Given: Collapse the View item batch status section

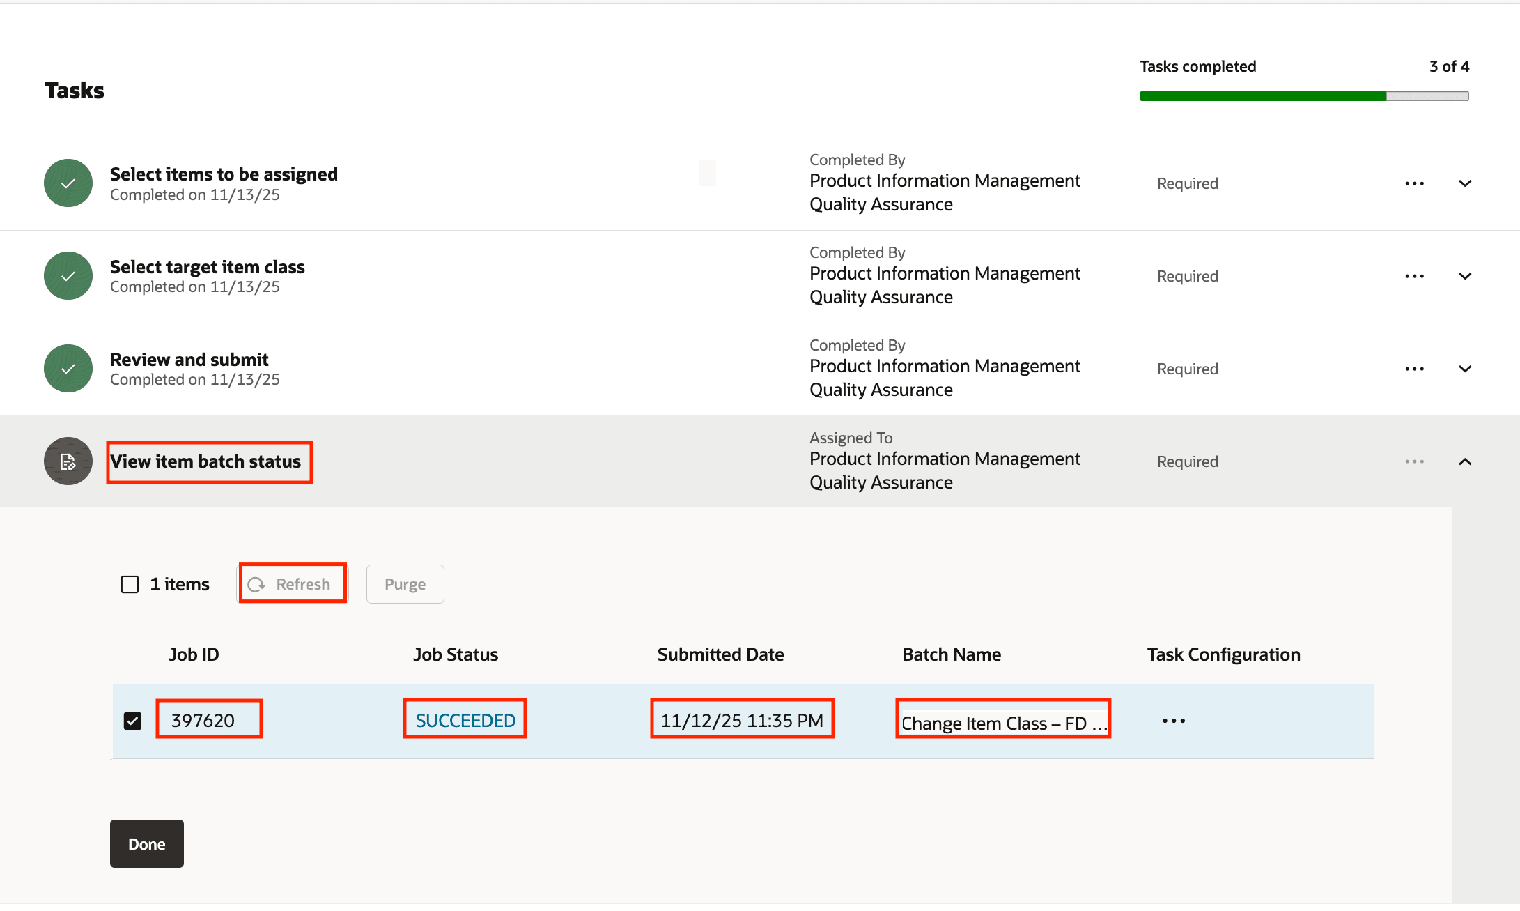Looking at the screenshot, I should 1466,461.
